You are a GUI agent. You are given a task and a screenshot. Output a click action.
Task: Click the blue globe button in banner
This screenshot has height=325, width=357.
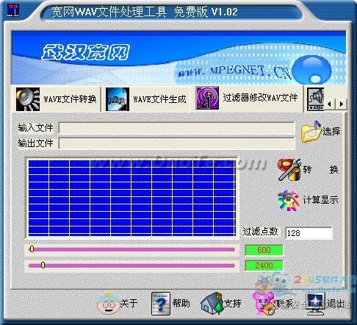311,70
